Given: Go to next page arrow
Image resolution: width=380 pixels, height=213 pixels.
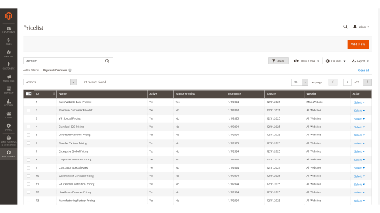Looking at the screenshot, I should point(367,82).
